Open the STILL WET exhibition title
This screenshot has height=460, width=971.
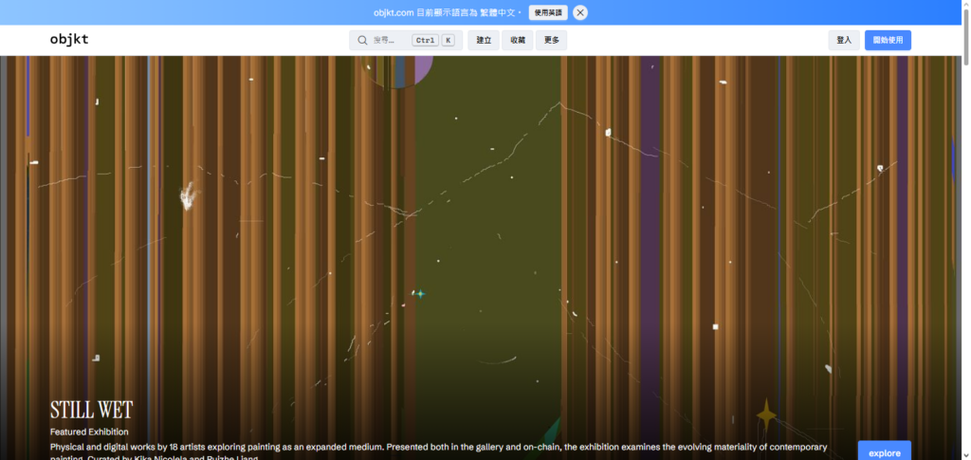pyautogui.click(x=92, y=410)
